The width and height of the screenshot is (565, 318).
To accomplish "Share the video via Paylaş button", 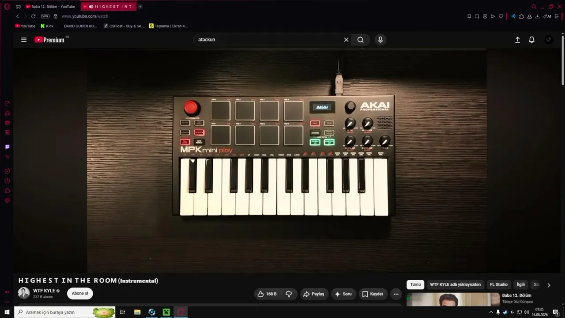I will (314, 294).
